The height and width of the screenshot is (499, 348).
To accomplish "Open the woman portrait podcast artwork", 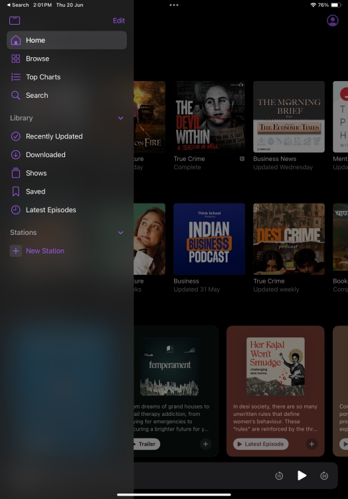I will pyautogui.click(x=149, y=239).
